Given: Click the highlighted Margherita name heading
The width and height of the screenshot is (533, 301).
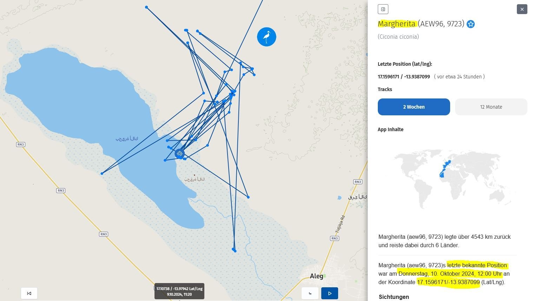Looking at the screenshot, I should 396,24.
